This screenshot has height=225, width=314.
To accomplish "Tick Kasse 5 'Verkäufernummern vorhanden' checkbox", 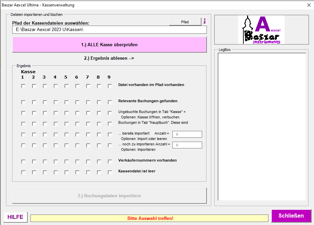I will pos(67,162).
